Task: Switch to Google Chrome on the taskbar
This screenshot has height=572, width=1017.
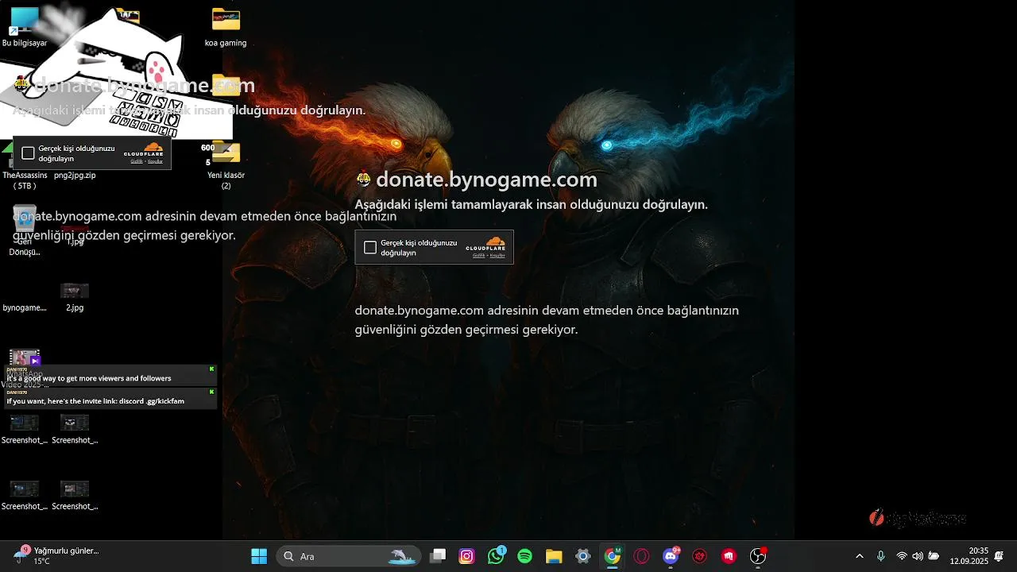Action: [612, 556]
